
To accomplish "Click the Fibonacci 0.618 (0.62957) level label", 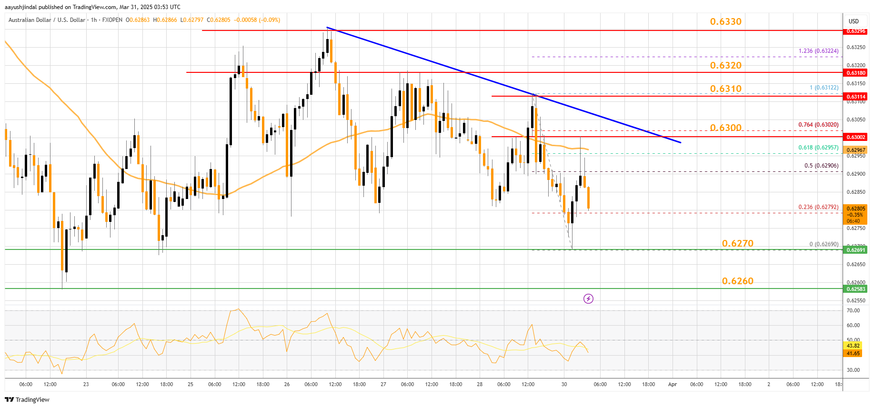I will (x=819, y=148).
